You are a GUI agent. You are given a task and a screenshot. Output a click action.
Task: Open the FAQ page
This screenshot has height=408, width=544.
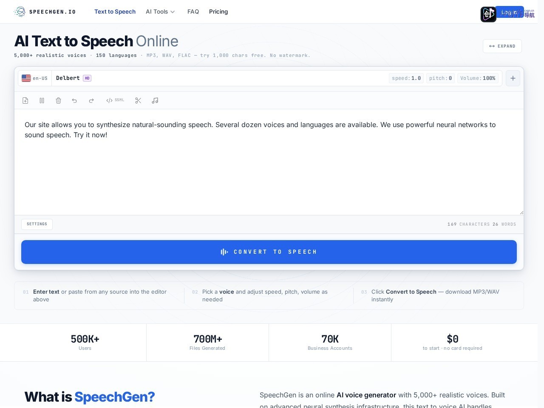coord(193,12)
